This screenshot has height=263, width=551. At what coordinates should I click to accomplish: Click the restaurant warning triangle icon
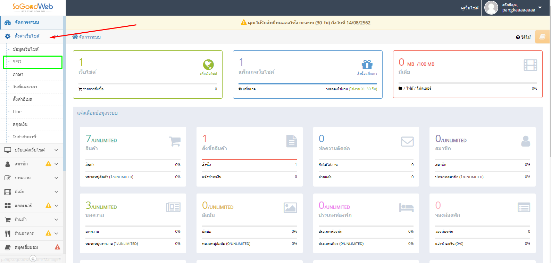(x=48, y=233)
